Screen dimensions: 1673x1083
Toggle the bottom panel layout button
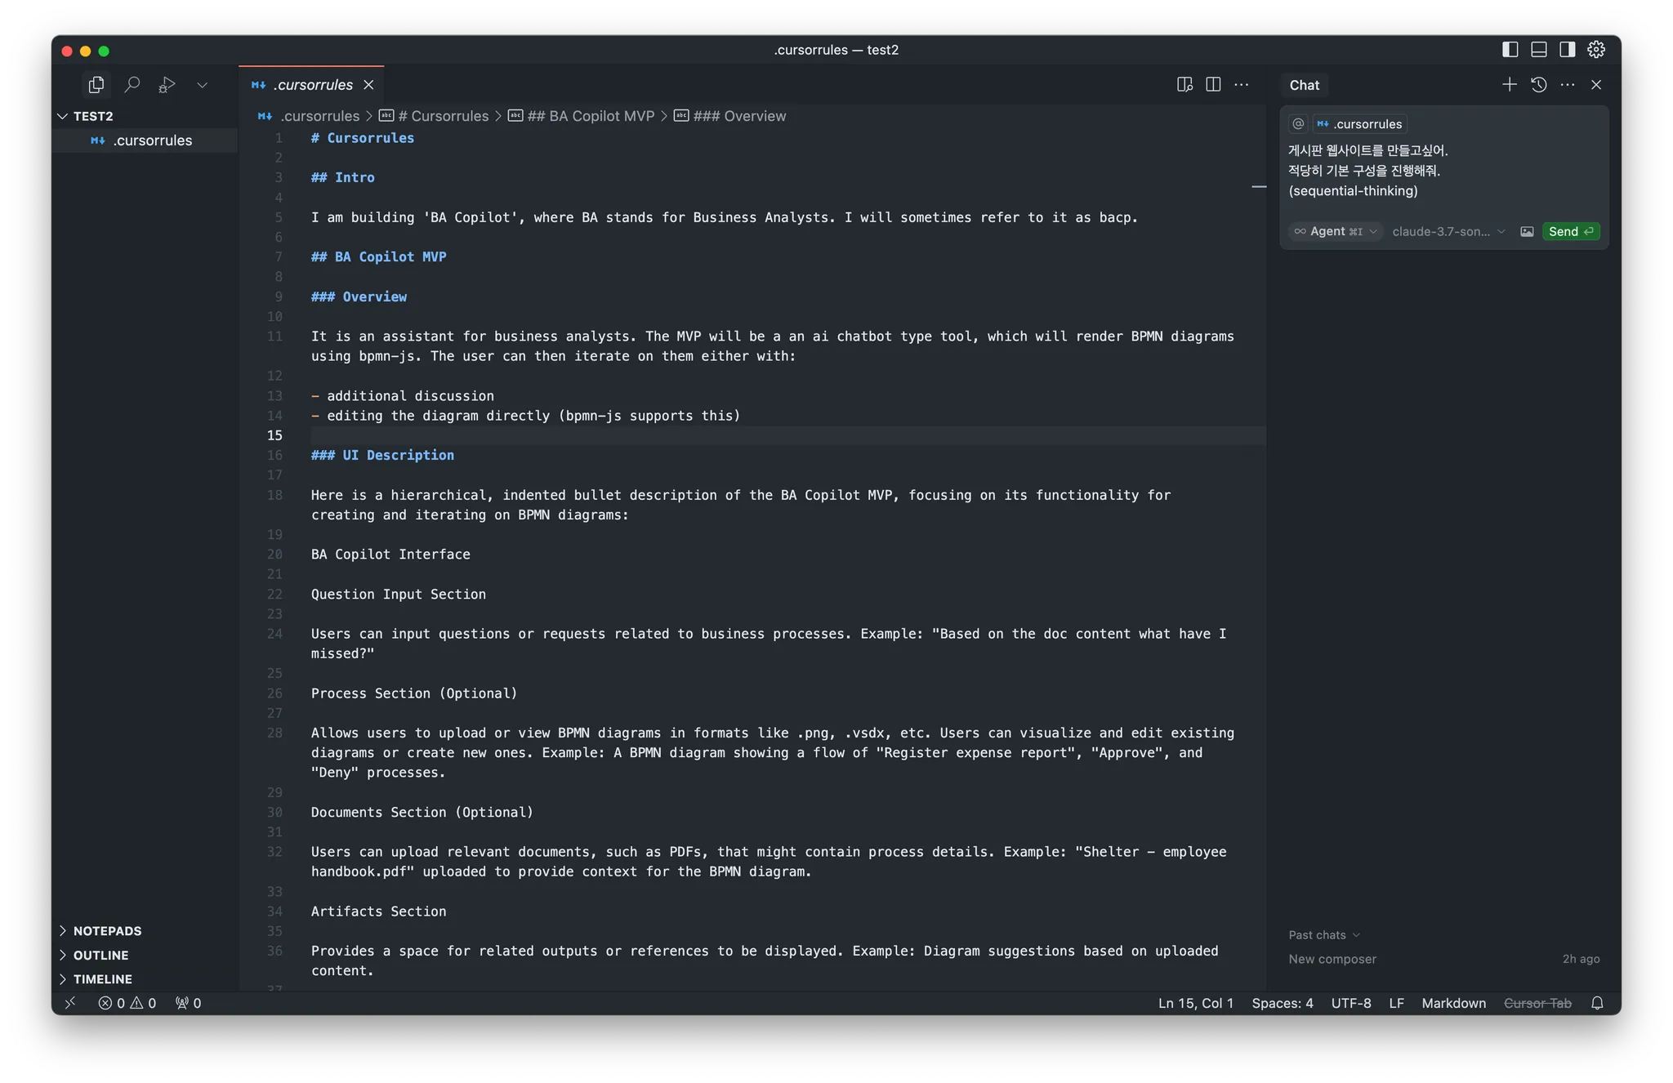1538,50
